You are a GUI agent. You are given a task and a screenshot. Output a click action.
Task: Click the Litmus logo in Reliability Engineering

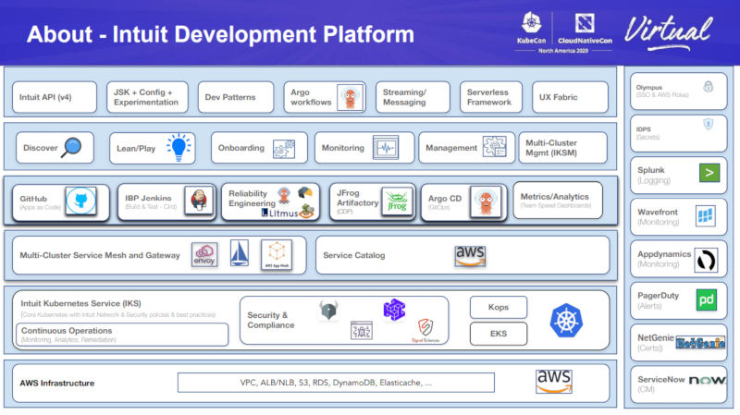point(280,214)
